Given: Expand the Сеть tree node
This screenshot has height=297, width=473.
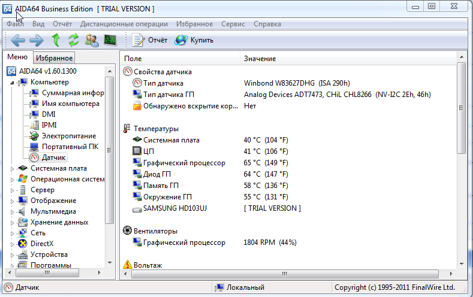Looking at the screenshot, I should [12, 234].
